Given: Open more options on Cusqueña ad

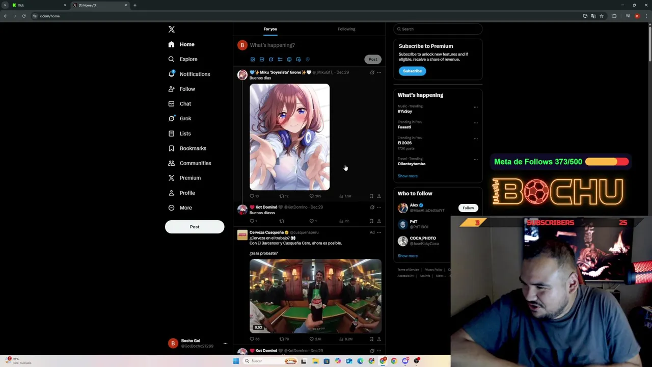Looking at the screenshot, I should coord(379,232).
